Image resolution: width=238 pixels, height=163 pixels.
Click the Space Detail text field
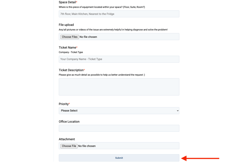tap(119, 14)
